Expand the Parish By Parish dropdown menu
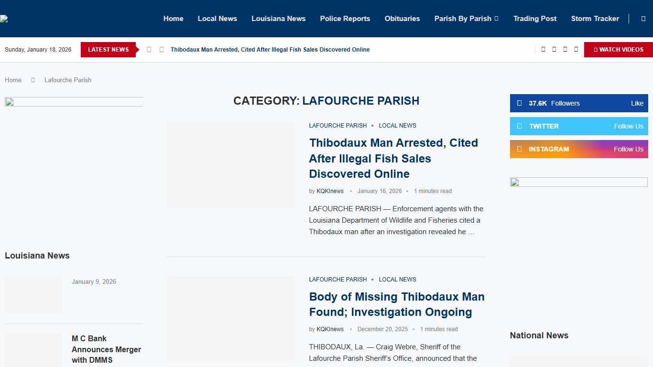Screen dimensions: 653x367 pyautogui.click(x=466, y=19)
